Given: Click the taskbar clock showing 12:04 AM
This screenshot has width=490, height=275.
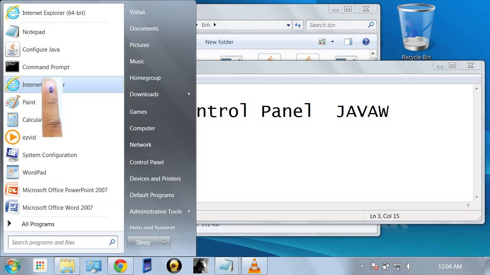Looking at the screenshot, I should [x=450, y=267].
